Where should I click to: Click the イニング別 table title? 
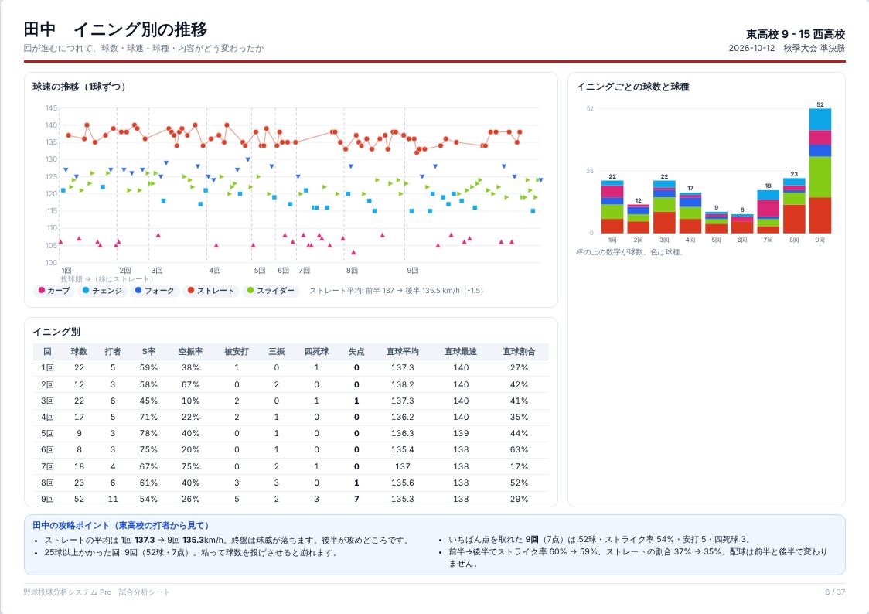[56, 332]
